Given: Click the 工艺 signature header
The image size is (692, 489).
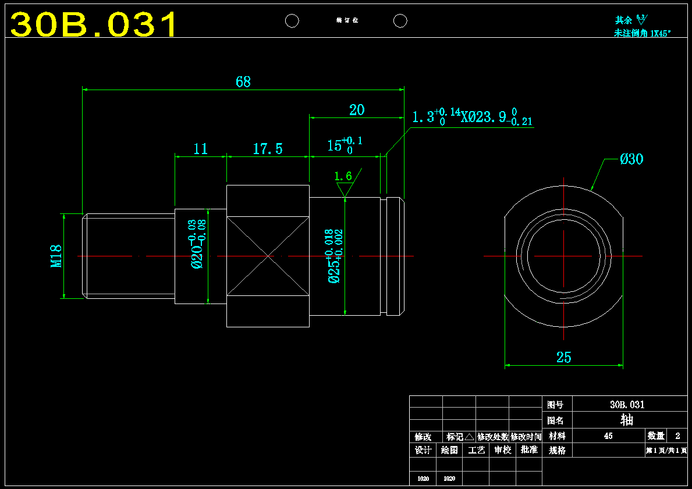Looking at the screenshot, I should click(476, 450).
